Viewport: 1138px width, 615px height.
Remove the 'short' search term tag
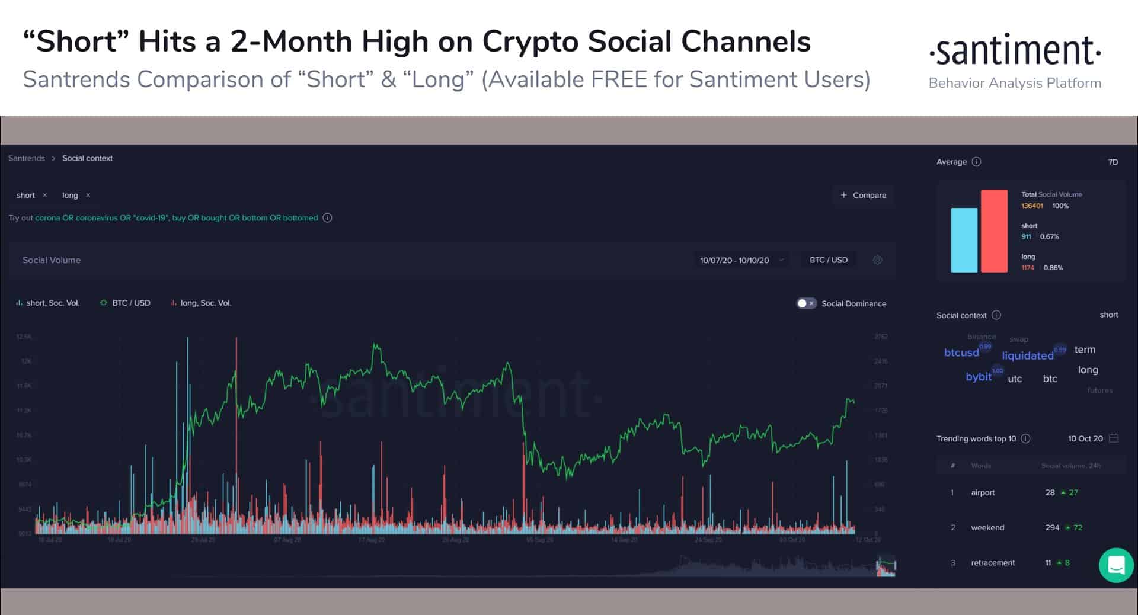pos(44,195)
